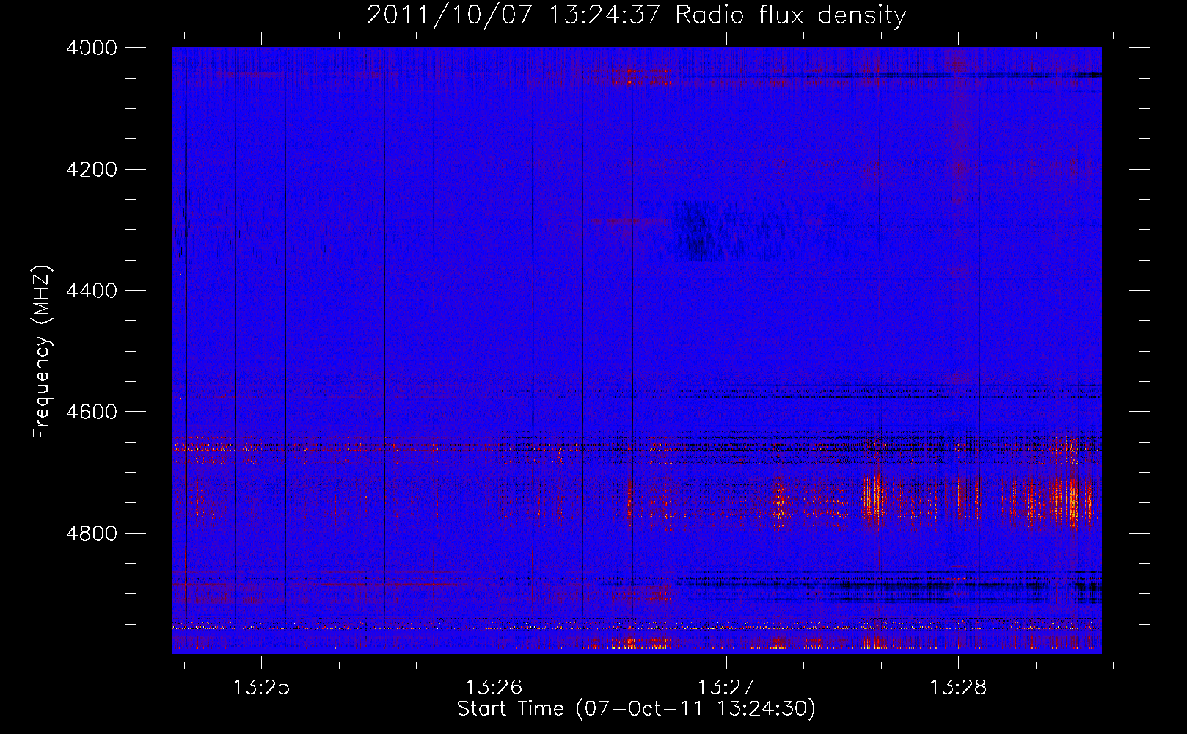Viewport: 1187px width, 734px height.
Task: Select the 4800 frequency tick label
Action: click(92, 534)
